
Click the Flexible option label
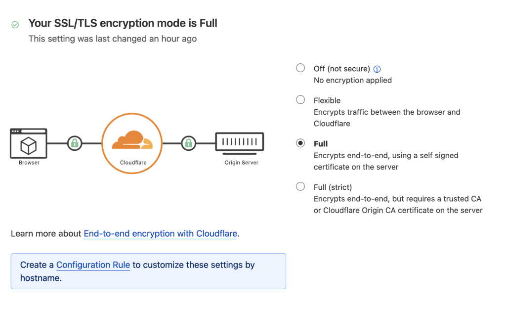tap(327, 100)
